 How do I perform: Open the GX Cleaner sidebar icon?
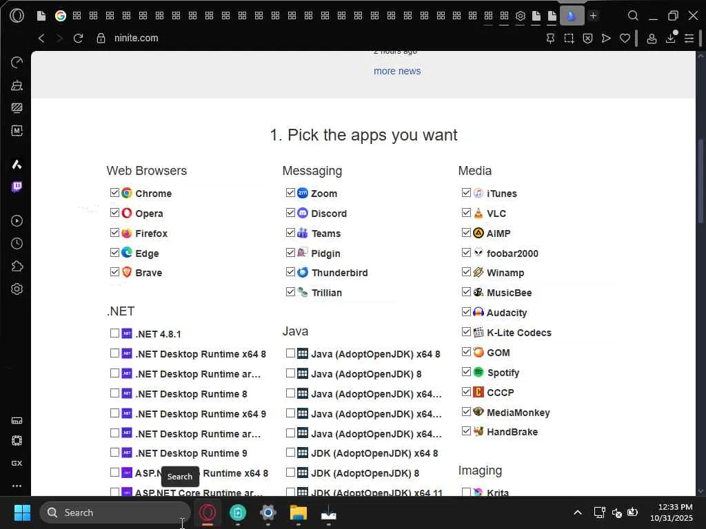pyautogui.click(x=17, y=85)
